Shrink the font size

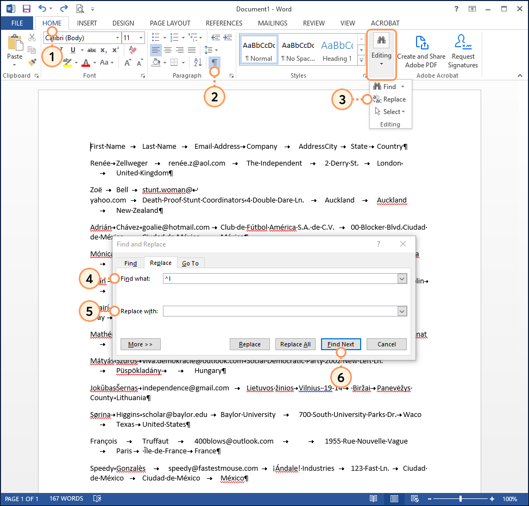[140, 62]
